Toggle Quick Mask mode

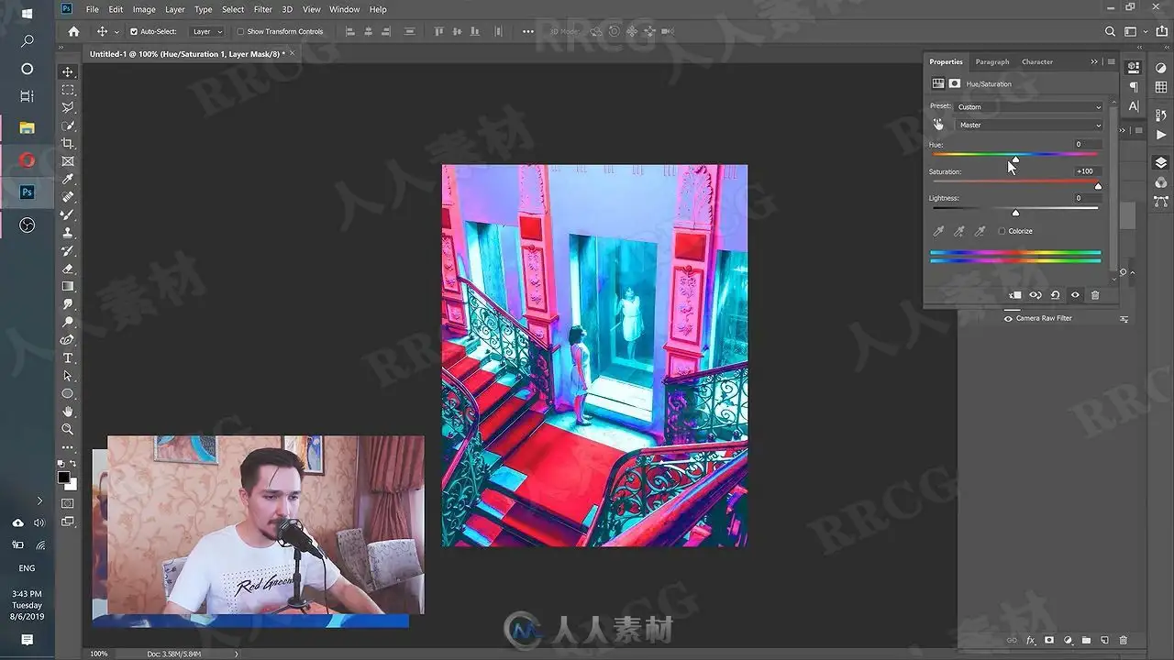click(x=68, y=503)
